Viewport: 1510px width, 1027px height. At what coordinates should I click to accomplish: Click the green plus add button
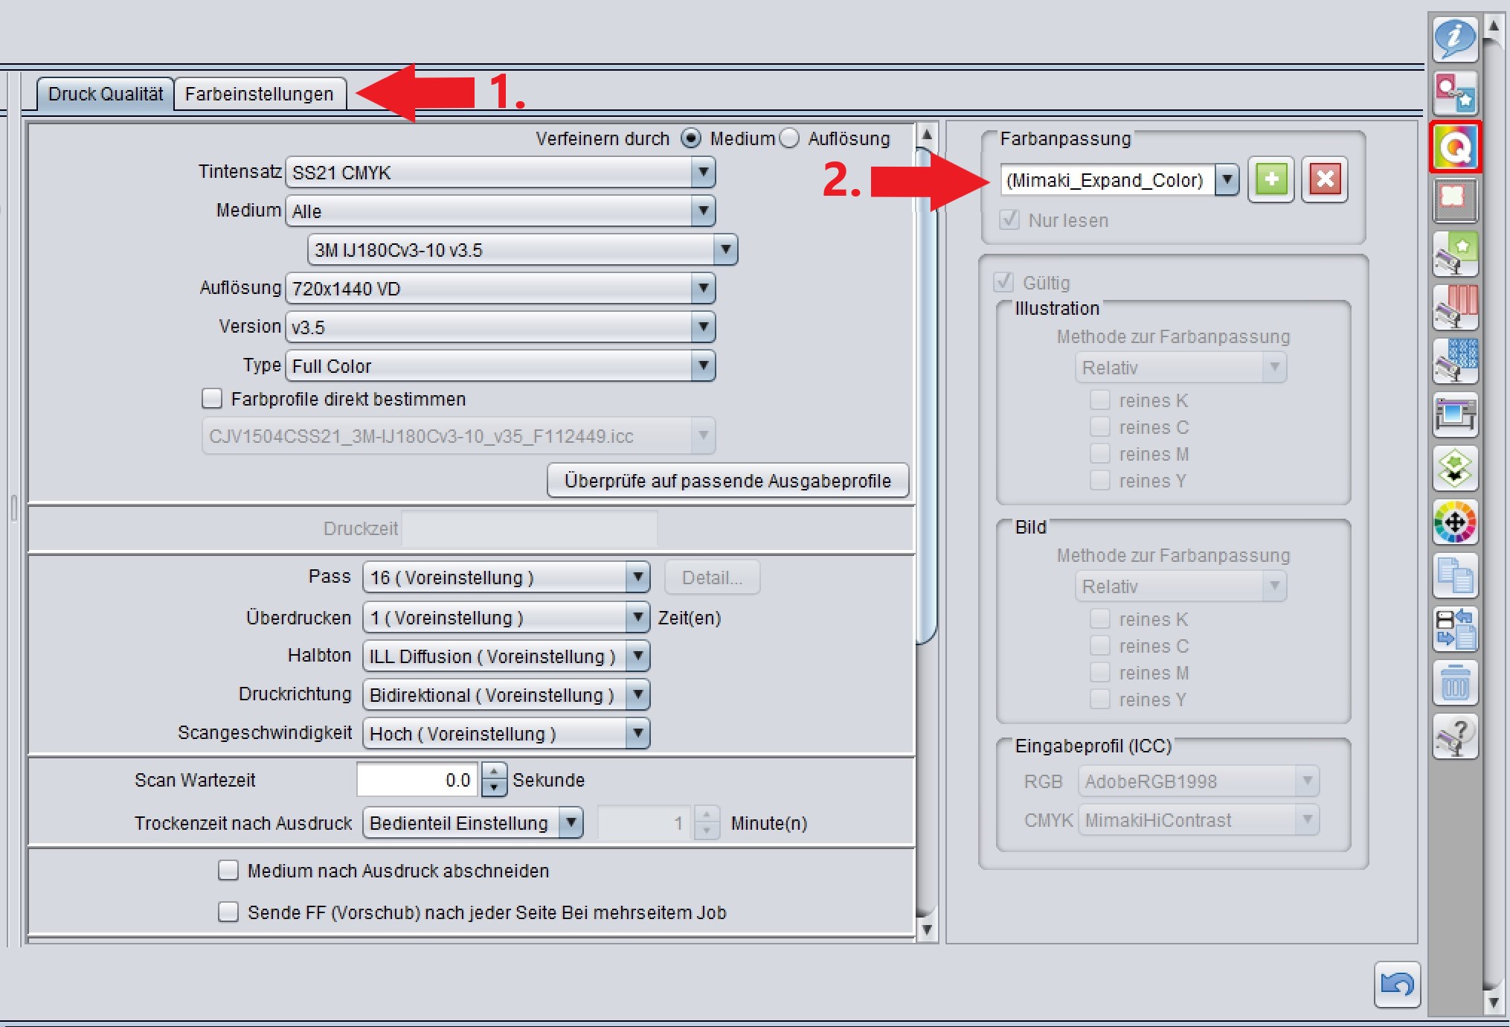click(x=1271, y=179)
